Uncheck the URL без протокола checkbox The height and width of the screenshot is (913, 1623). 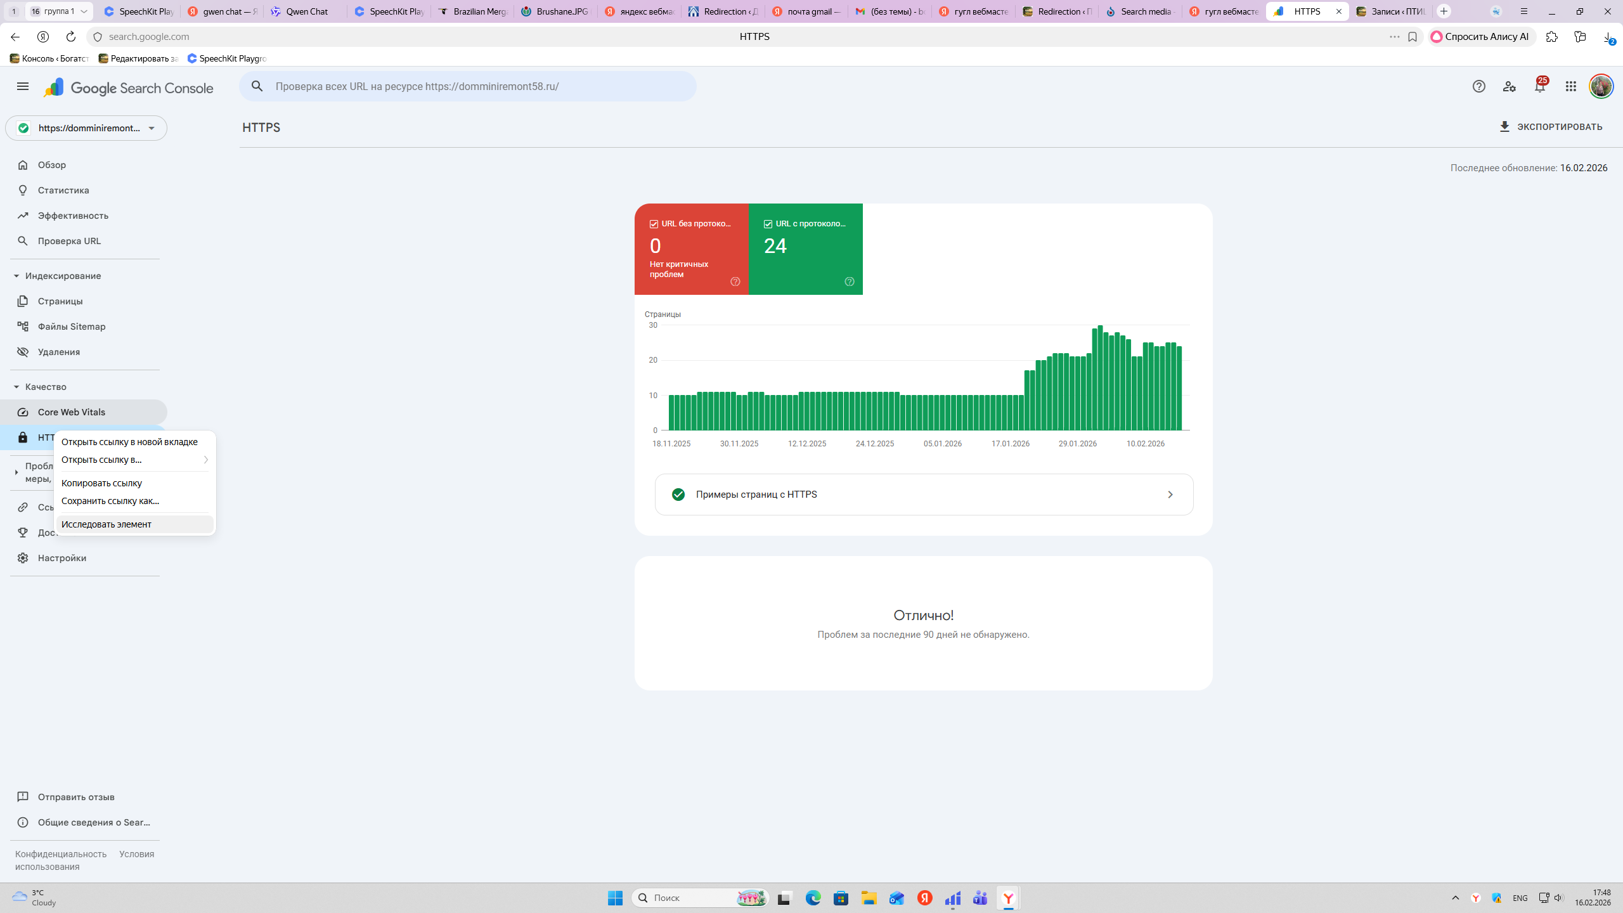pos(654,224)
